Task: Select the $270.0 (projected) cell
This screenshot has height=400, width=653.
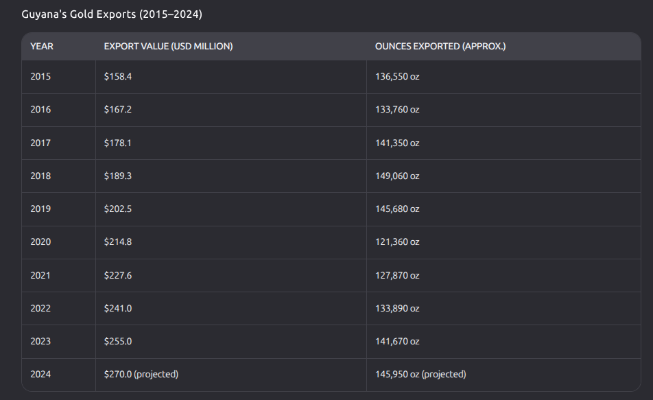Action: pos(141,375)
